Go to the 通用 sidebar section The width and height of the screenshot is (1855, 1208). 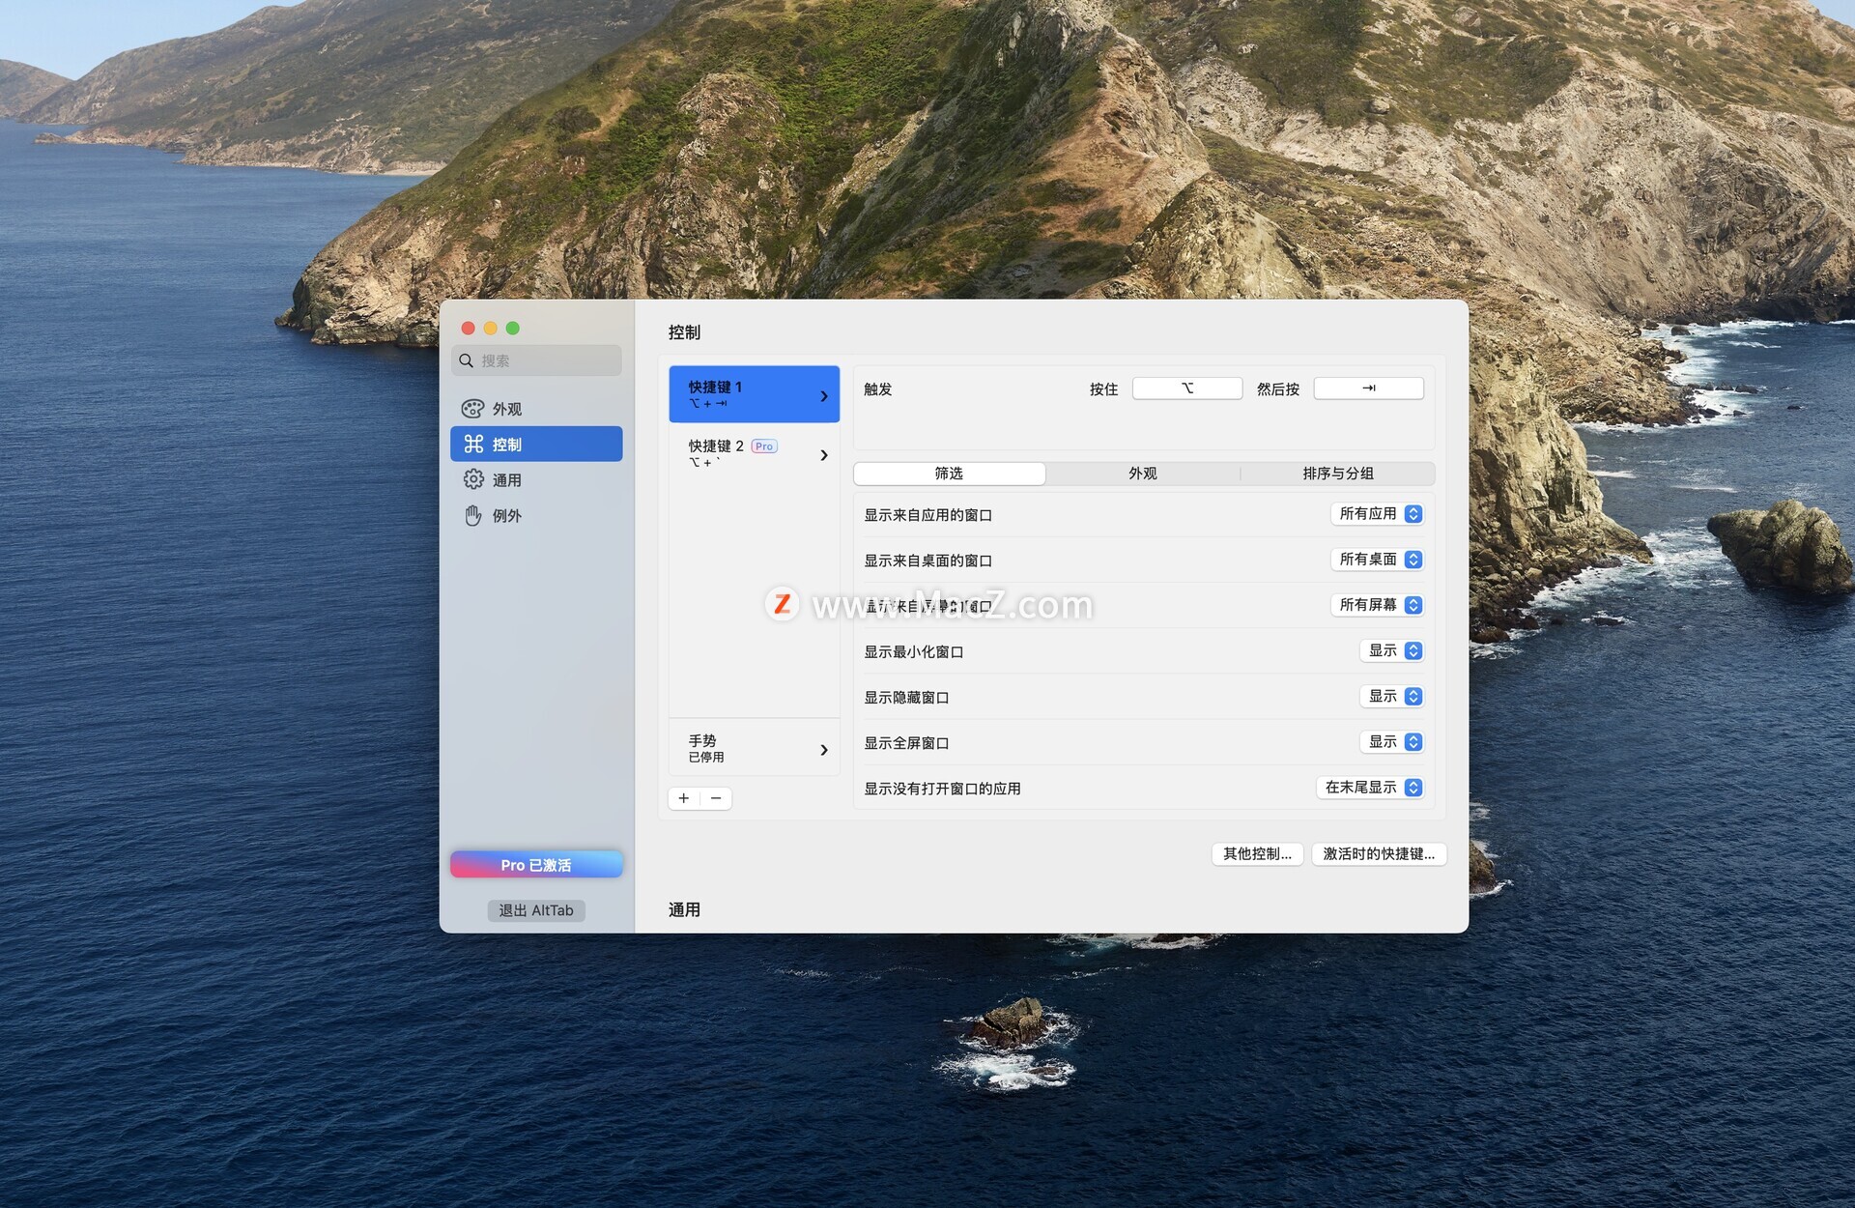536,479
